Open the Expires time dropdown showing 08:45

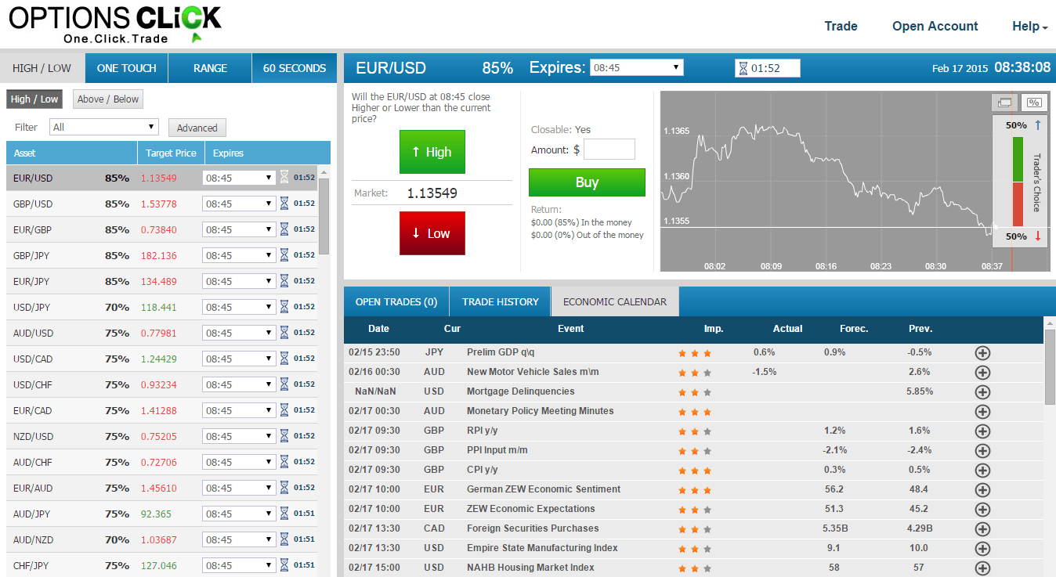[636, 67]
